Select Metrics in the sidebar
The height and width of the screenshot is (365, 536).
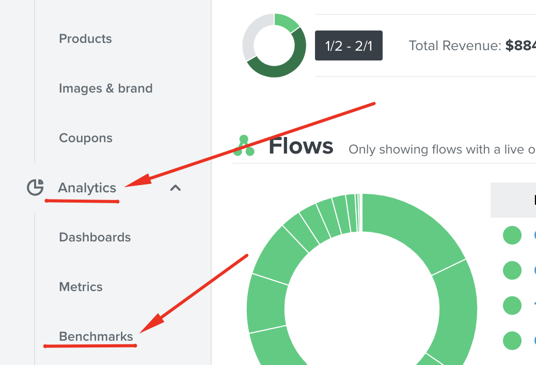[81, 287]
